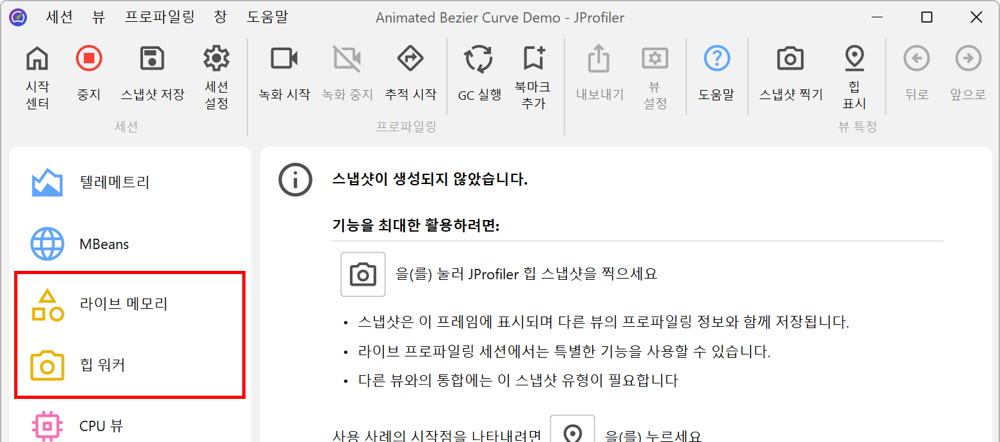Click the 도움말 question mark toolbar icon
This screenshot has width=1000, height=442.
click(x=716, y=59)
